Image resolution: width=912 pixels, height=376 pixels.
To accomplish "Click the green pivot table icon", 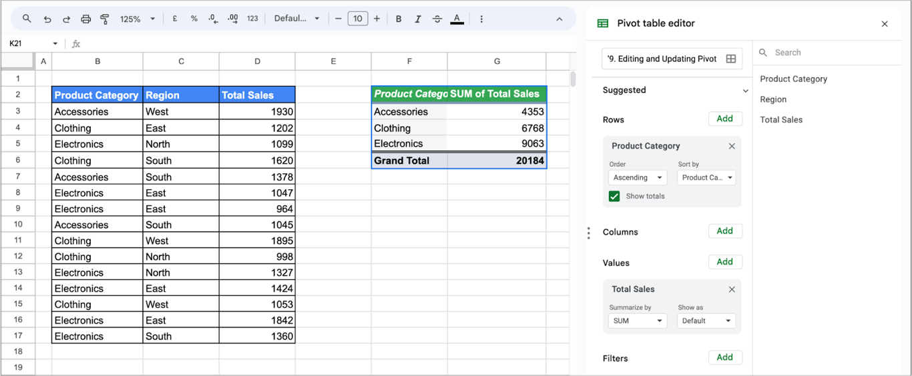I will (x=603, y=23).
